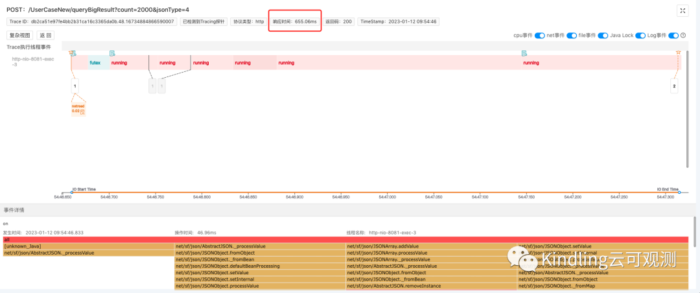
Task: Toggle the cpu事件 switch
Action: click(540, 35)
